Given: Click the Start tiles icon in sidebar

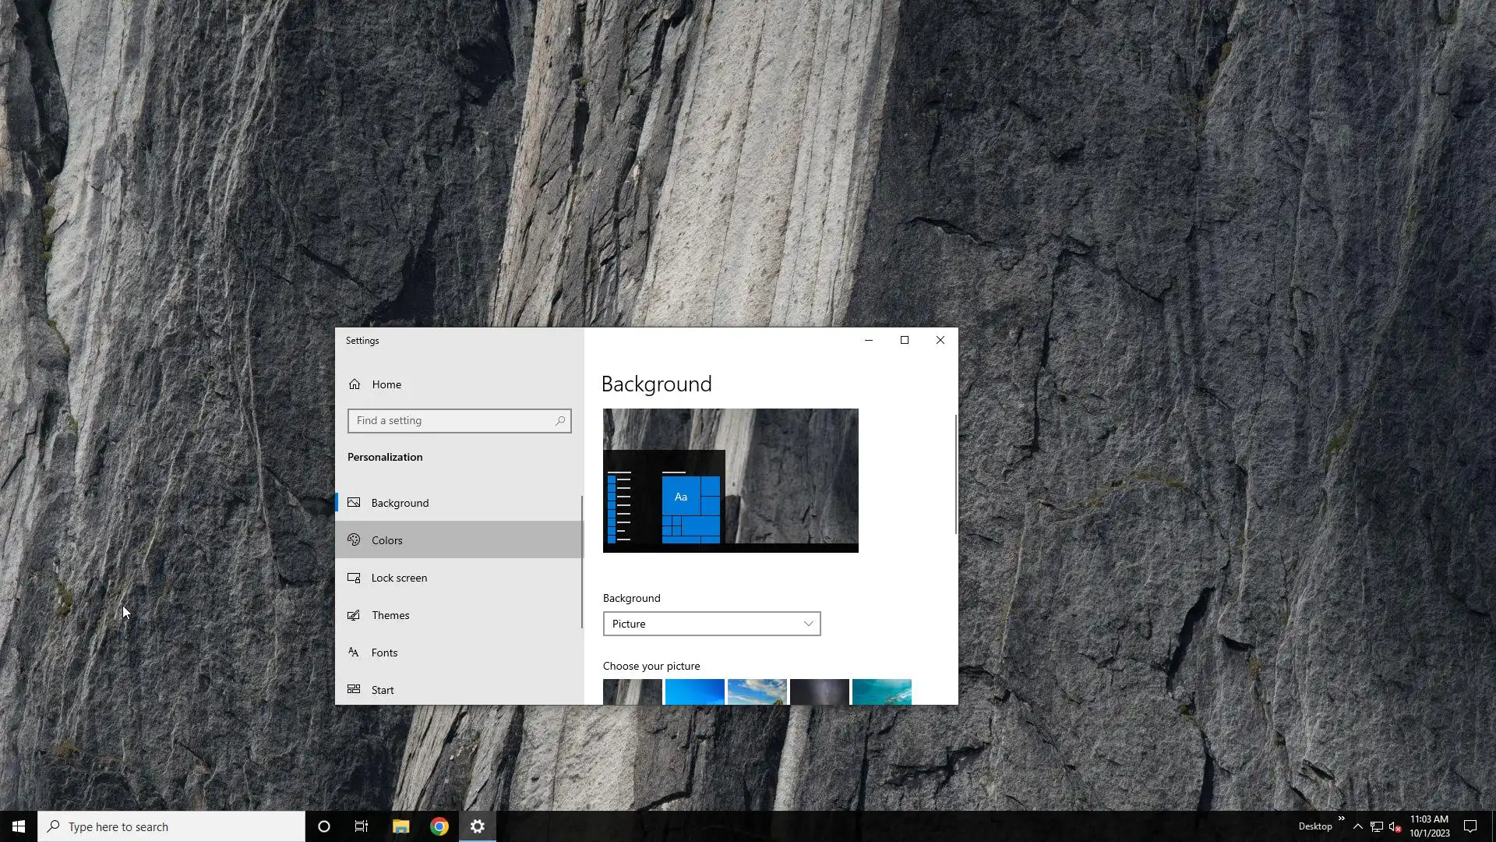Looking at the screenshot, I should point(354,689).
